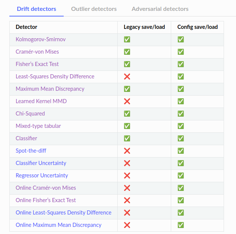Click Online Least-Squares Density Difference legacy cross
Viewport: 236px width, 234px height.
[127, 213]
